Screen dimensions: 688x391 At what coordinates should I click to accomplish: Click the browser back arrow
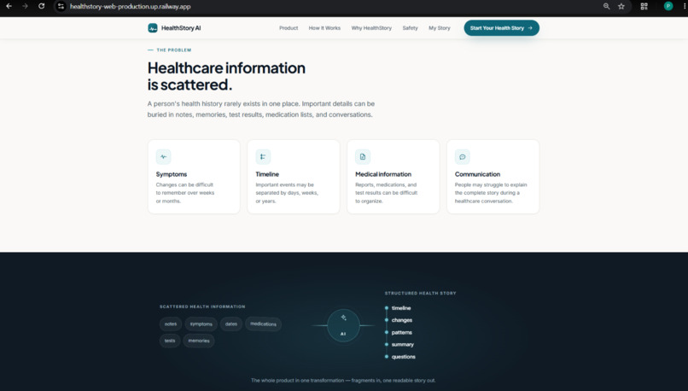9,6
